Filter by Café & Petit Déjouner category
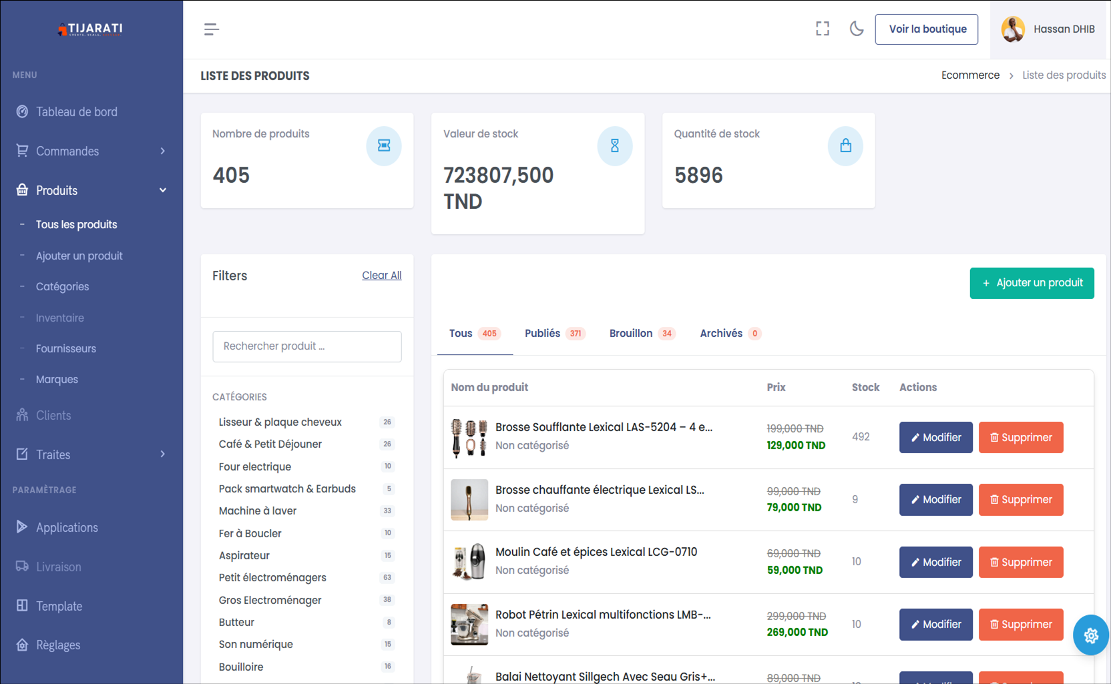This screenshot has height=684, width=1111. (x=306, y=444)
